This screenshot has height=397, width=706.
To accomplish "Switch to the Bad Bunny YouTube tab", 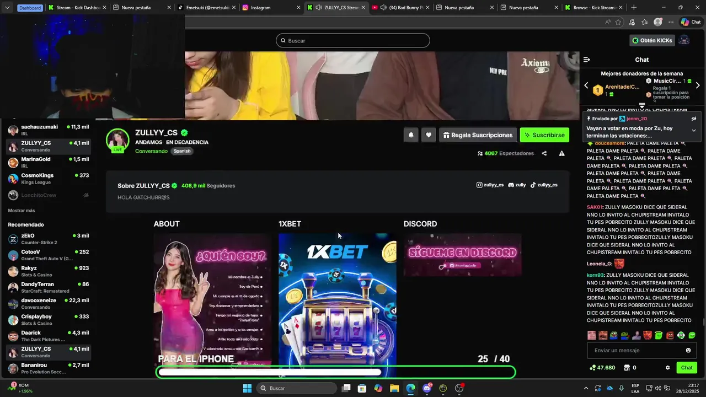I will [x=399, y=8].
